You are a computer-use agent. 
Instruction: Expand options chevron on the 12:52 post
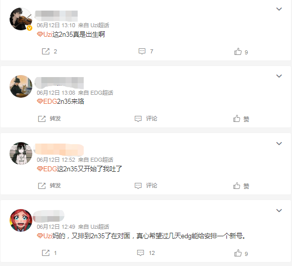coord(279,144)
